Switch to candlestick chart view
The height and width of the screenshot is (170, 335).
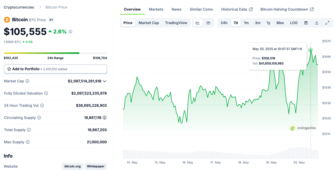click(208, 23)
